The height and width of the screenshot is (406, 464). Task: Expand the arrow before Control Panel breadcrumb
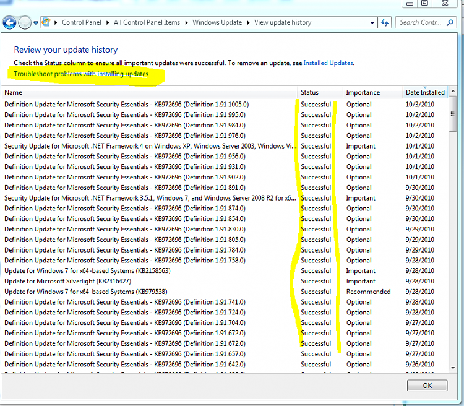tap(56, 22)
